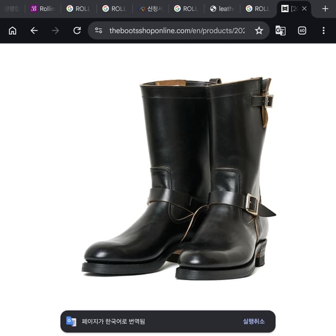Open the tab switcher showing 60 tabs
This screenshot has width=336, height=336.
click(x=302, y=31)
